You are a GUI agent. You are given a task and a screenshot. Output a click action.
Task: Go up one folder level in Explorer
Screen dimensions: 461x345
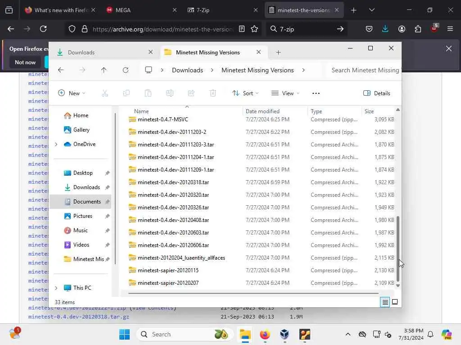pyautogui.click(x=104, y=70)
